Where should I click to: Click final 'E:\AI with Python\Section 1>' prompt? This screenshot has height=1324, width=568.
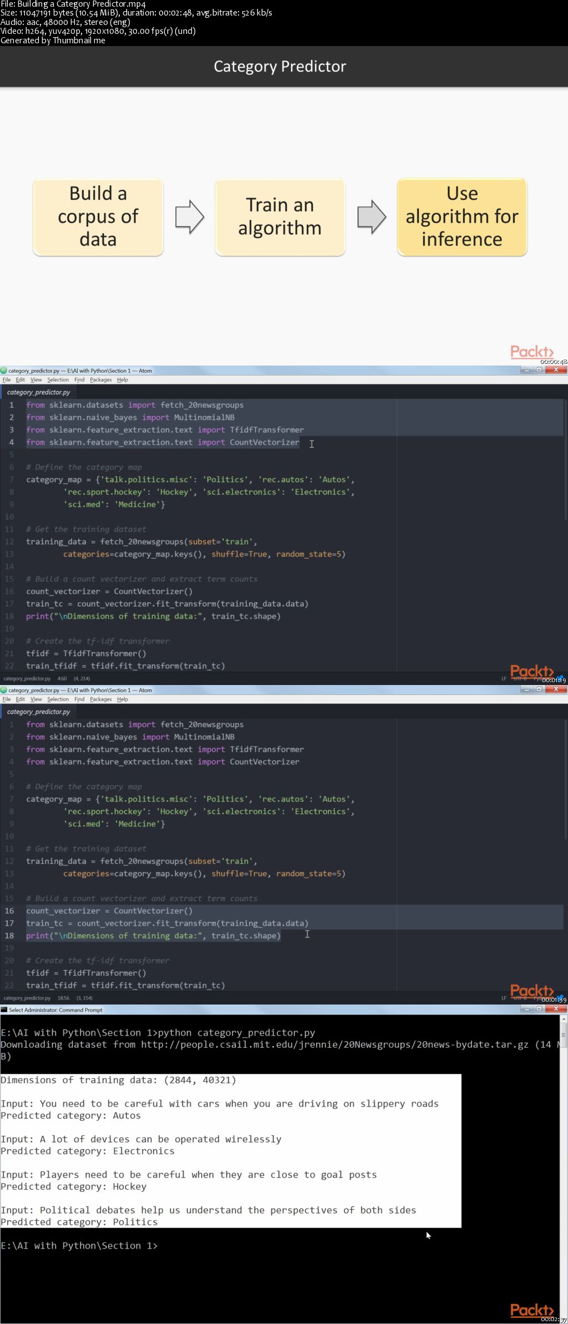tap(79, 1246)
